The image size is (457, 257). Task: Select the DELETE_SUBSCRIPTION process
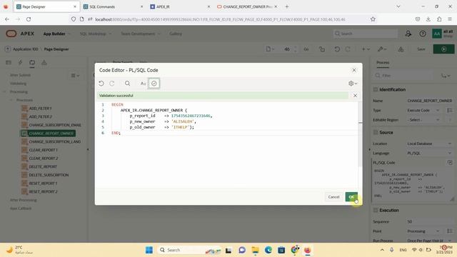(x=49, y=175)
